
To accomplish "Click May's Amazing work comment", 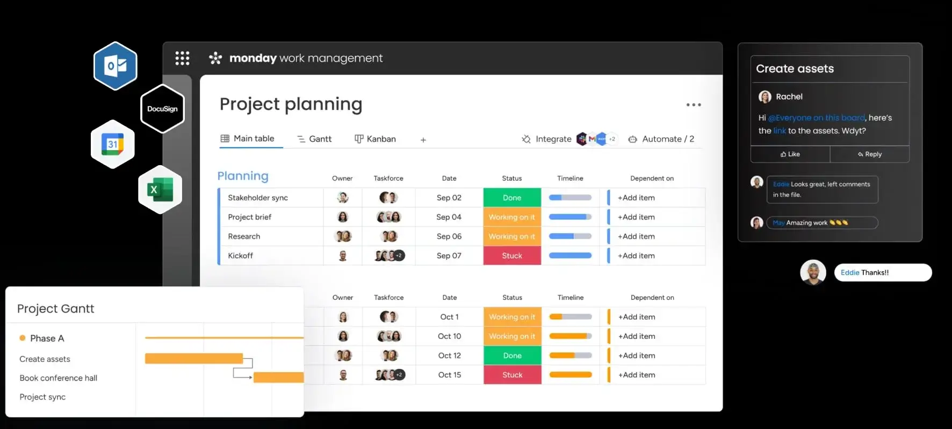I will point(823,223).
